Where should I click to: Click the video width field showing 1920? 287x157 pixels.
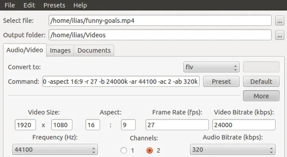25,125
